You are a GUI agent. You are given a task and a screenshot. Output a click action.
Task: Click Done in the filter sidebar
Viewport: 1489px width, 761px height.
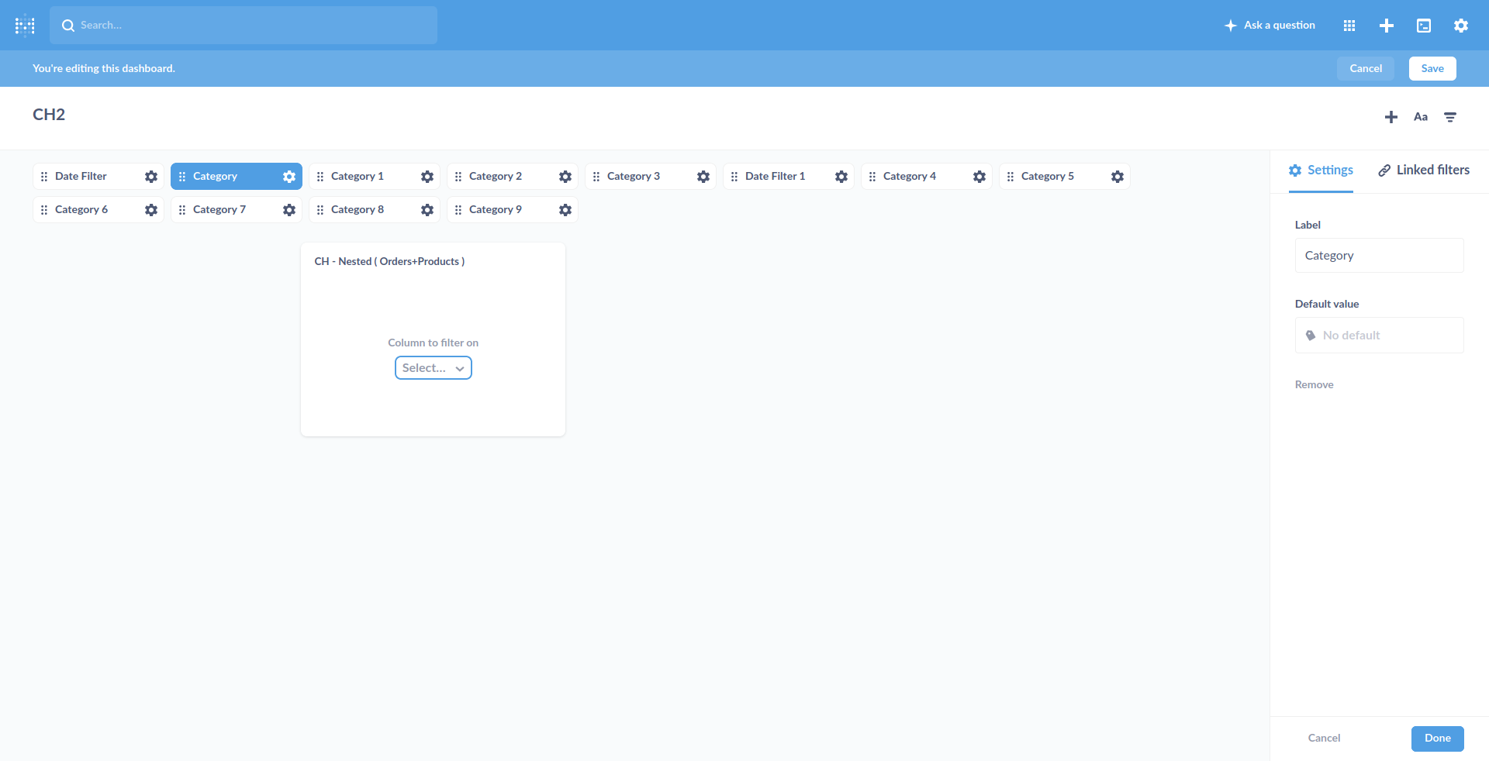(x=1437, y=738)
